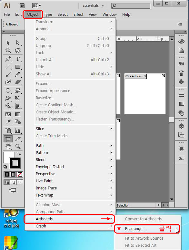Select the Mesh tool
The height and width of the screenshot is (250, 189).
coord(8,114)
